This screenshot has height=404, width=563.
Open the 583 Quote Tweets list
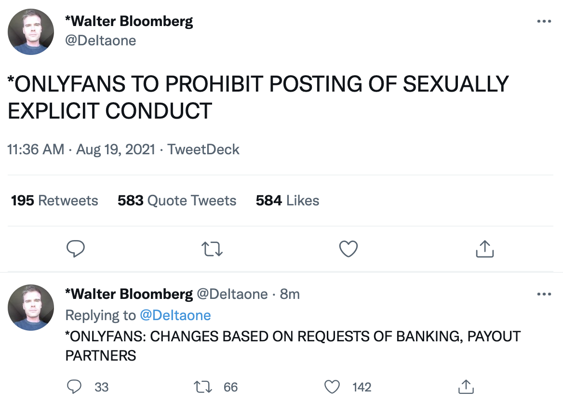point(177,201)
